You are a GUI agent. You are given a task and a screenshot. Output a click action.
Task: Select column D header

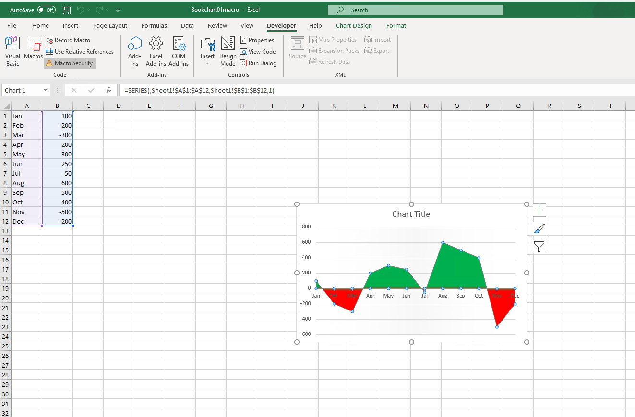pyautogui.click(x=119, y=106)
